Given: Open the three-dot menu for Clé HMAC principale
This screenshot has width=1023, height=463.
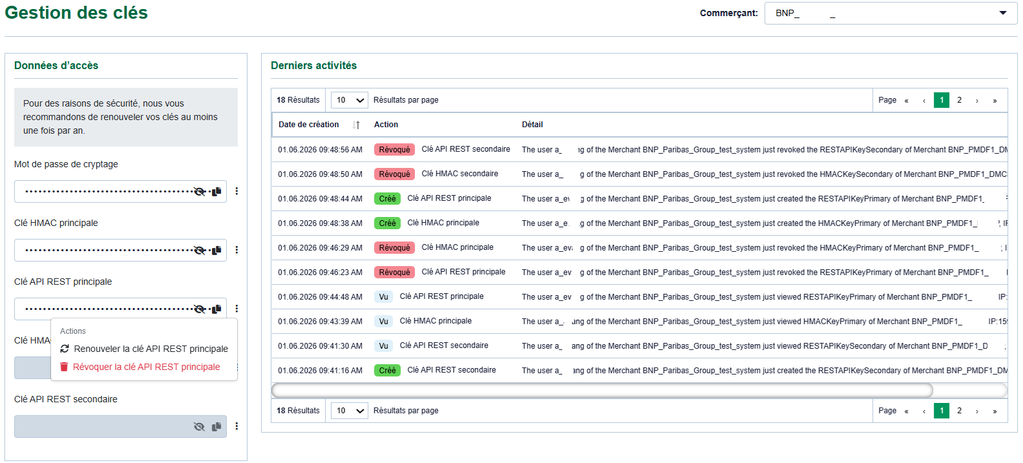Looking at the screenshot, I should click(x=237, y=250).
